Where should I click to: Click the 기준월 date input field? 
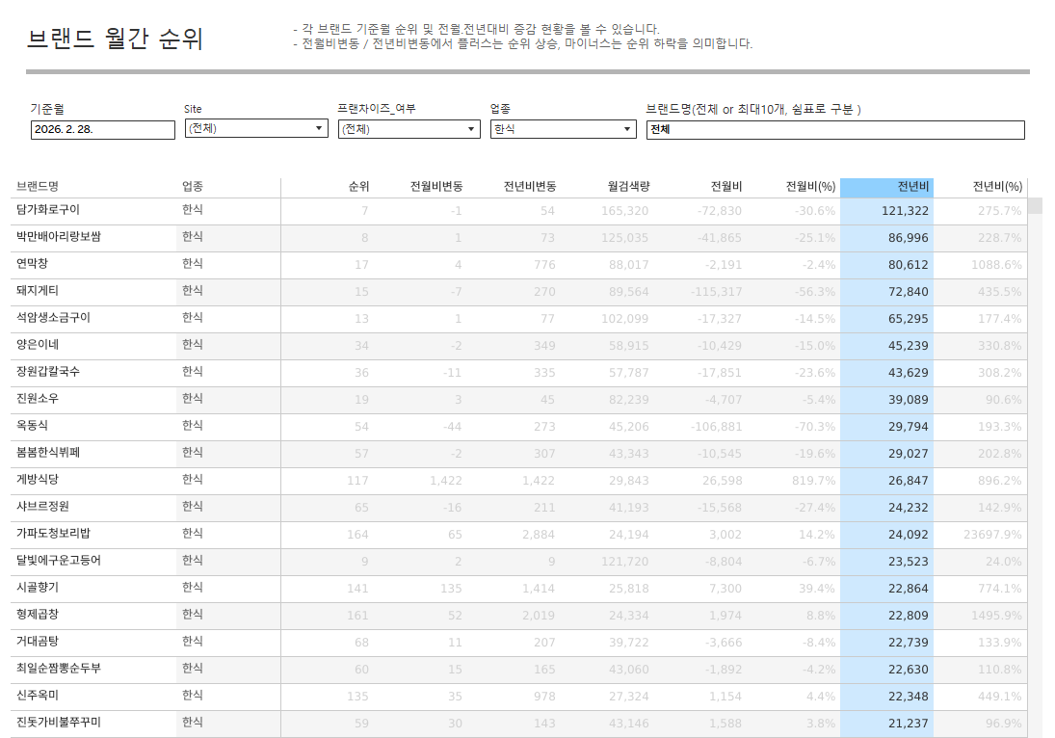point(102,129)
